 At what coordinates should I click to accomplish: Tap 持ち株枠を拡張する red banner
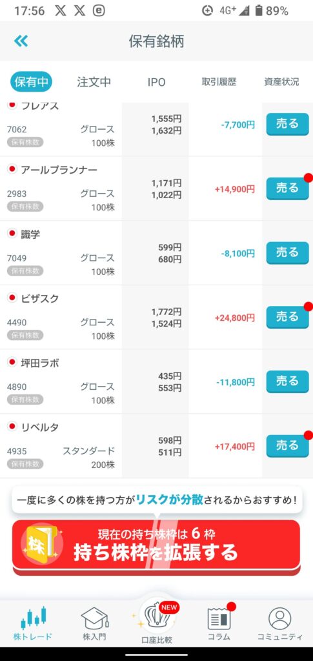coord(156,547)
